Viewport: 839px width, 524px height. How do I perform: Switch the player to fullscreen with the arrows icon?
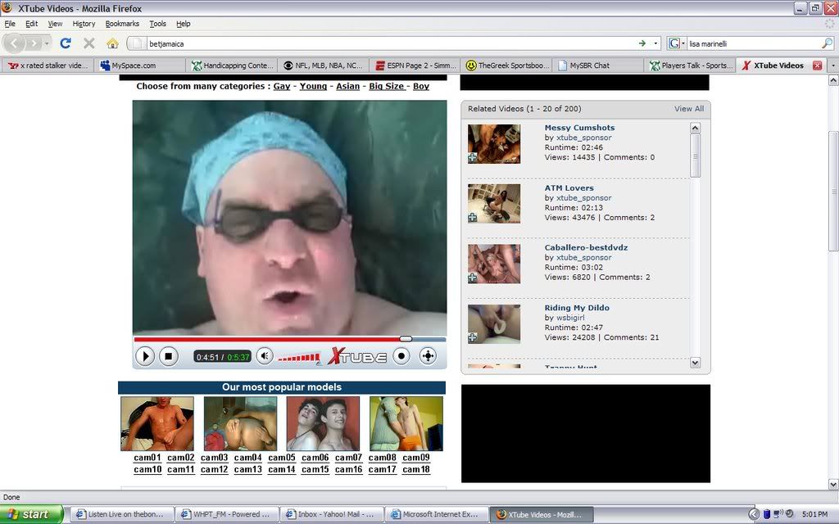point(428,356)
